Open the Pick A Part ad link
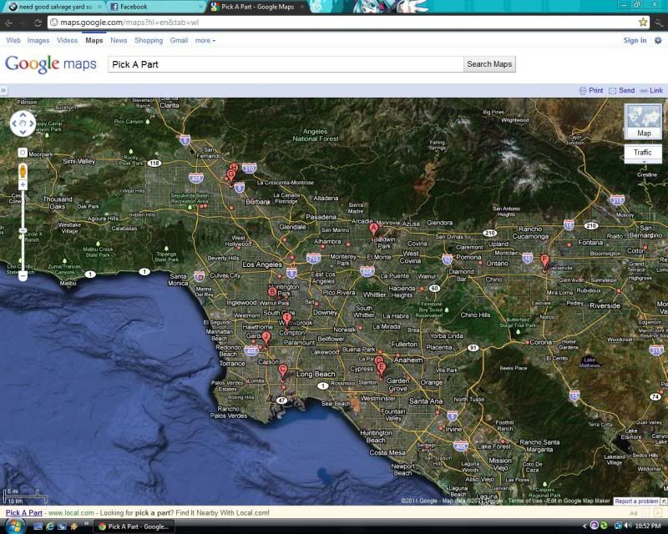 pos(24,512)
